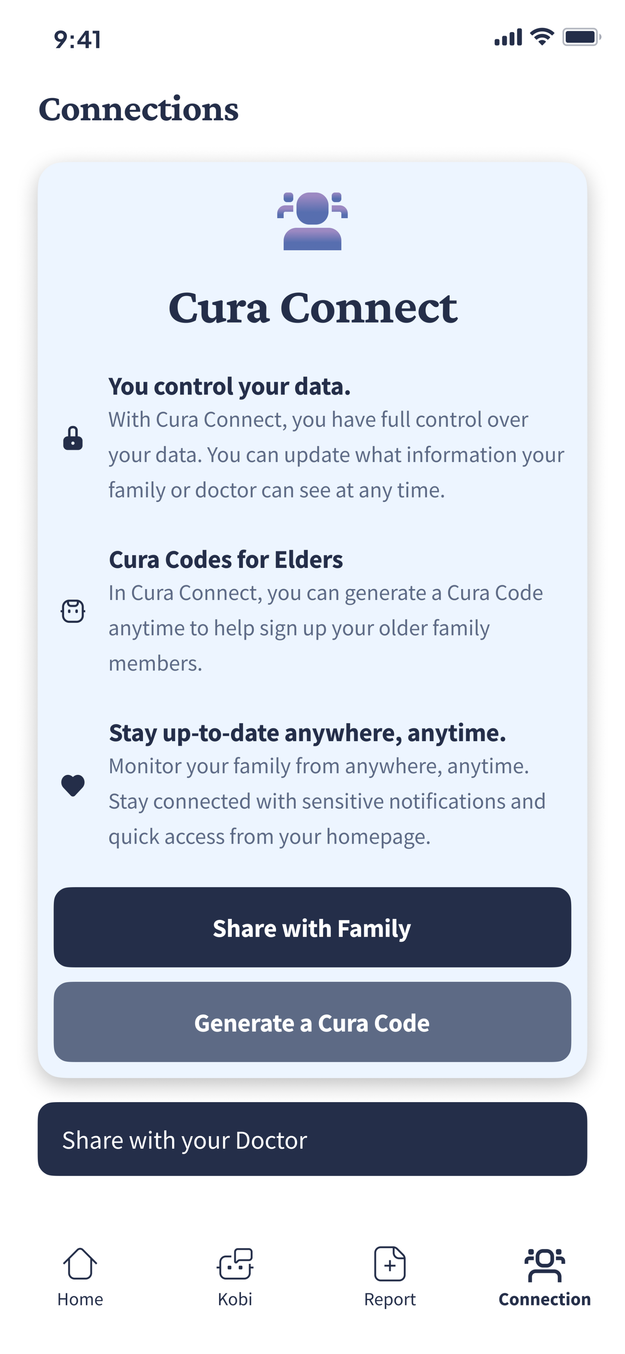Tap the Report document icon
This screenshot has height=1354, width=625.
coord(389,1264)
